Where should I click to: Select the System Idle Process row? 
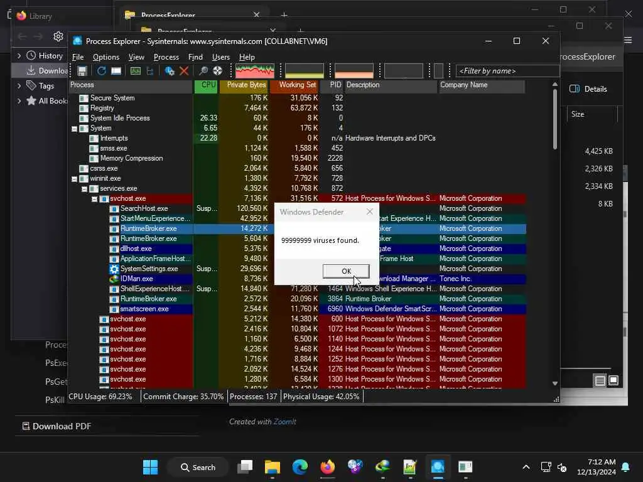pyautogui.click(x=297, y=118)
